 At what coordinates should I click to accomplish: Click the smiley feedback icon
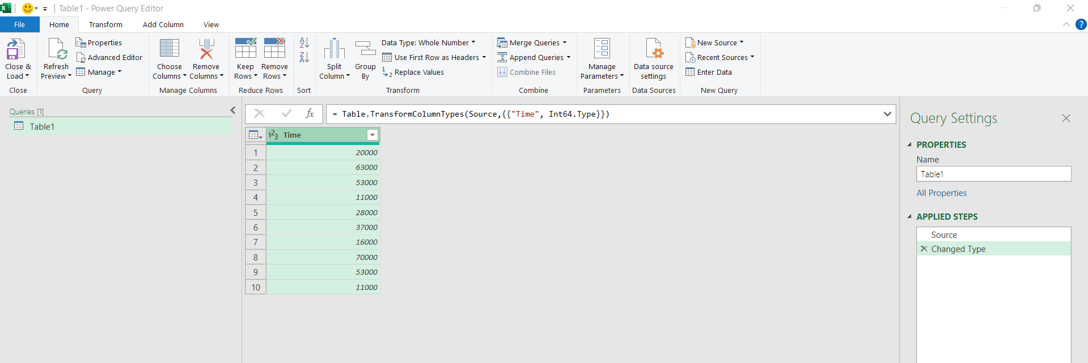(x=27, y=8)
